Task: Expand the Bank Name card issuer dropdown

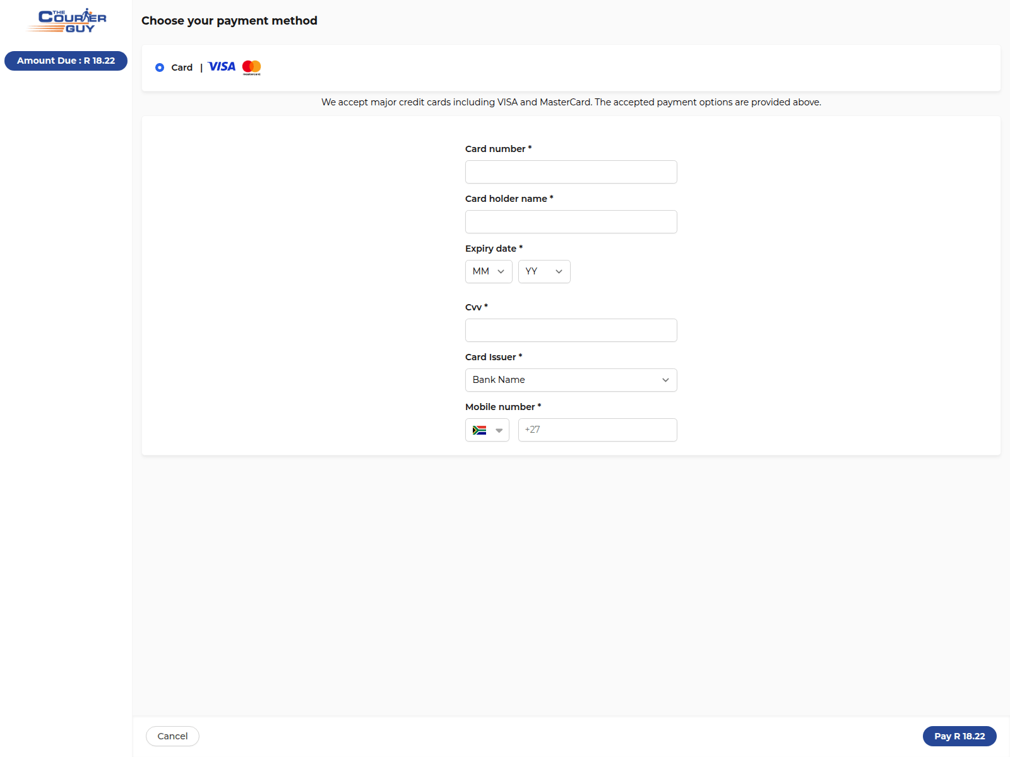Action: 571,380
